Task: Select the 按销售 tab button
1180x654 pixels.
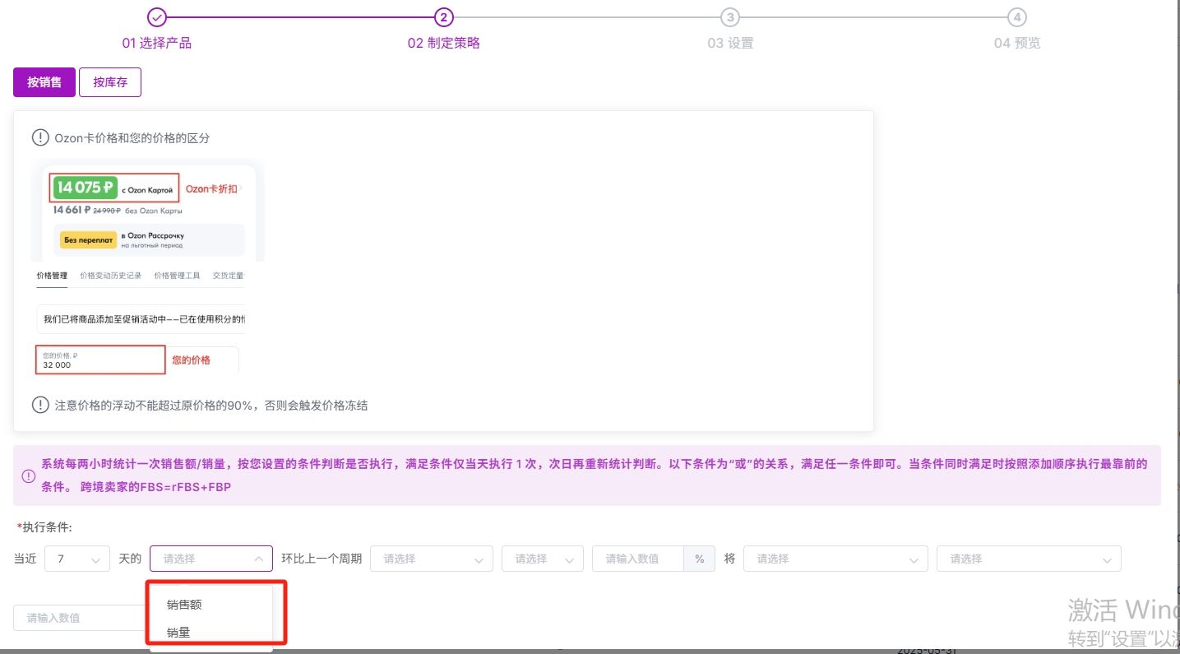Action: [44, 82]
